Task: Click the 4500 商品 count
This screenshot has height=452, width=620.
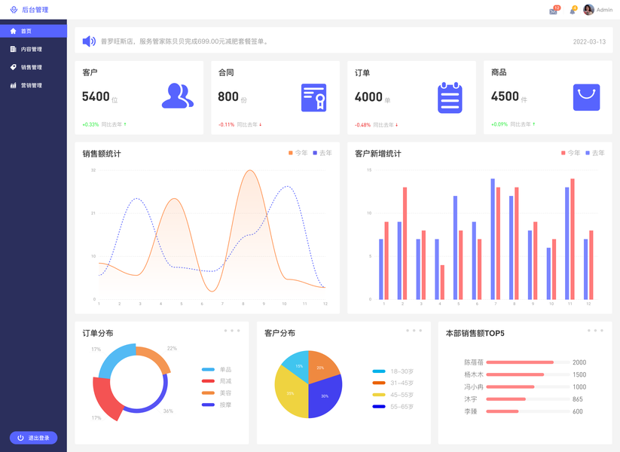Action: tap(505, 96)
